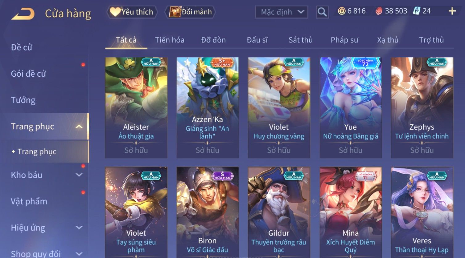Screen dimensions: 465x258
Task: Open the Tướng sidebar entry
Action: 23,100
